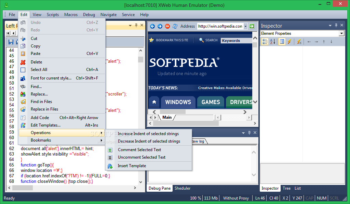Screen dimensions: 350x204
Task: Click Categorized view icon in Inspector
Action: pos(265,42)
